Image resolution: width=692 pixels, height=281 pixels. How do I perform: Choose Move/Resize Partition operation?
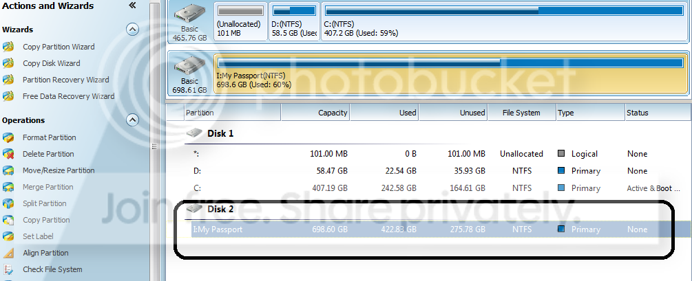(59, 170)
